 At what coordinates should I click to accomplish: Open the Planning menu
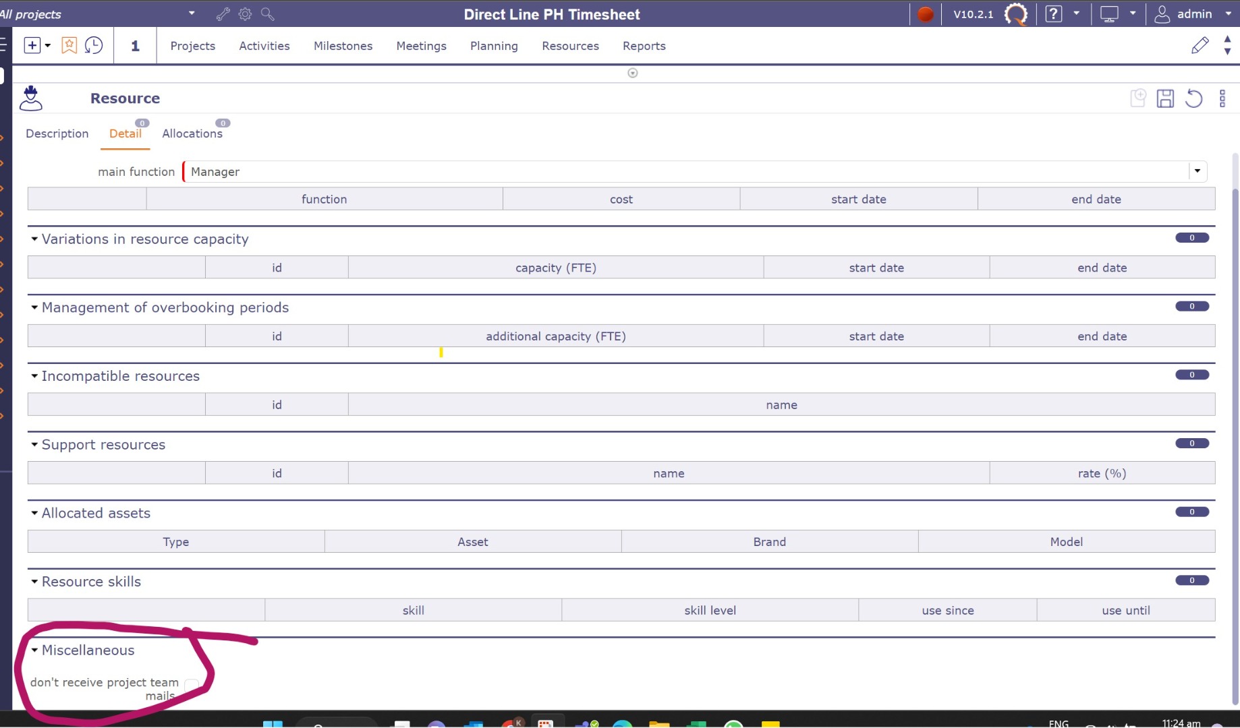coord(494,46)
